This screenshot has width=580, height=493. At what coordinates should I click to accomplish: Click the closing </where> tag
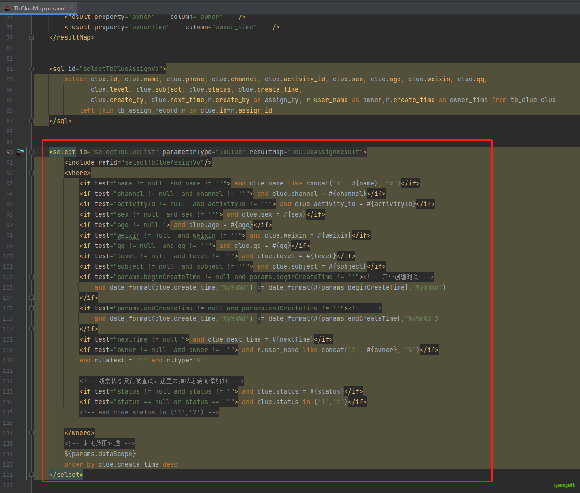(x=79, y=433)
